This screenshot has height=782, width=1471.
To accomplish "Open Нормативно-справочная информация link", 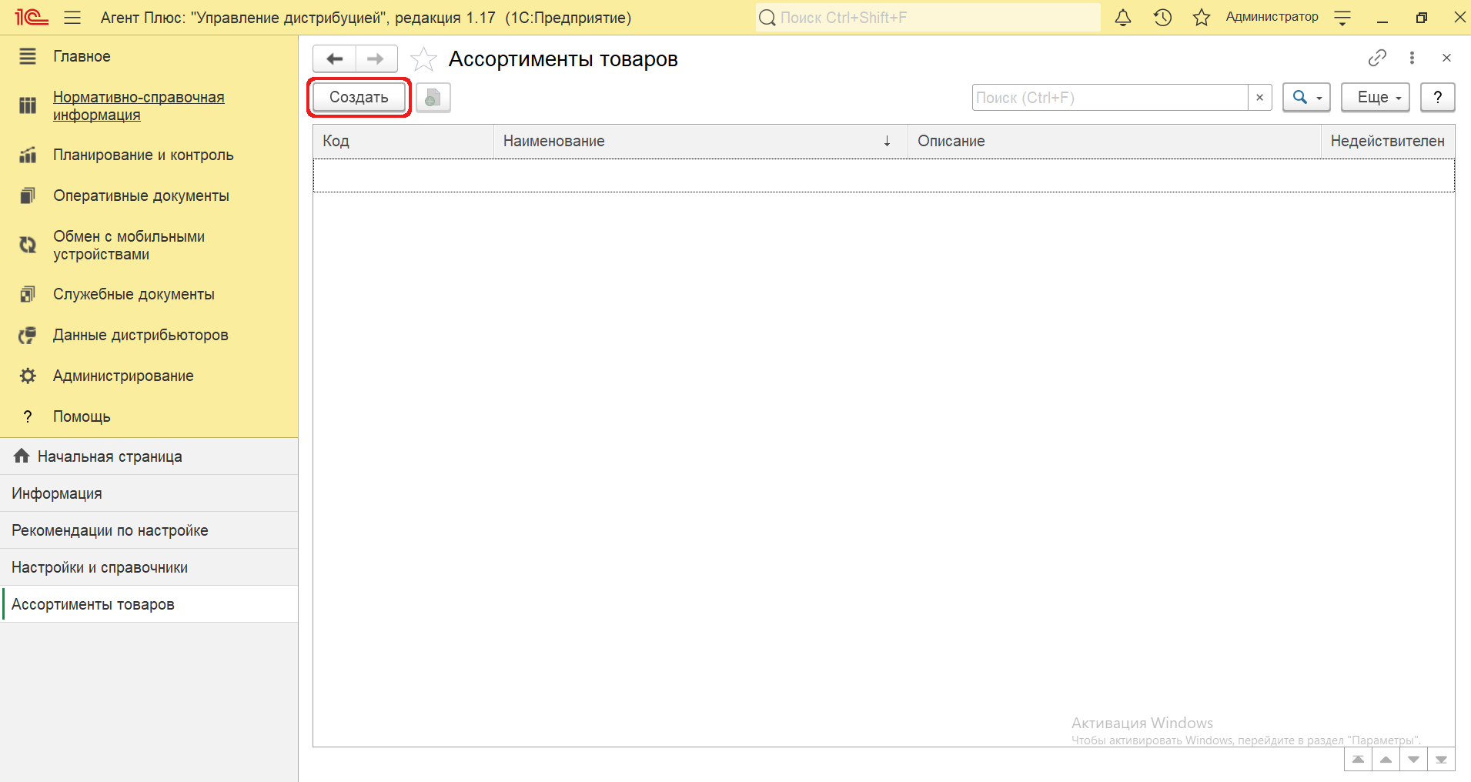I will (139, 106).
